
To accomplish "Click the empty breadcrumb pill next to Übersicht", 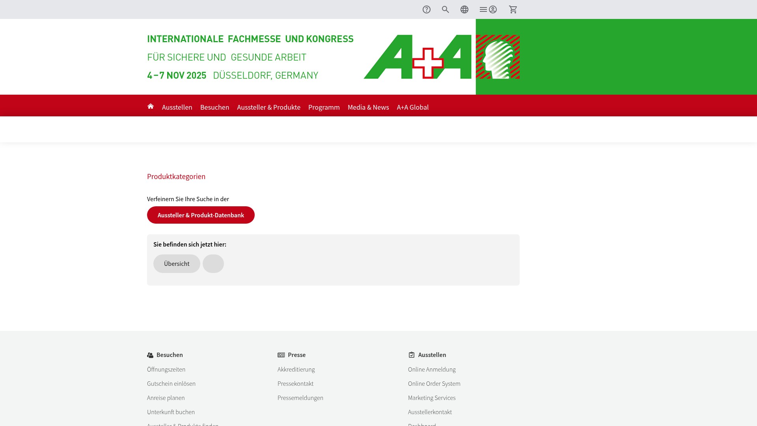I will [213, 264].
